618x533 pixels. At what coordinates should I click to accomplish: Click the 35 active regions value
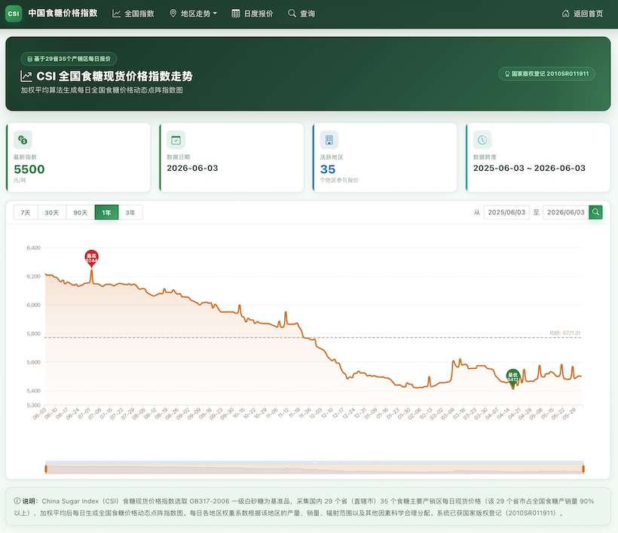point(328,169)
